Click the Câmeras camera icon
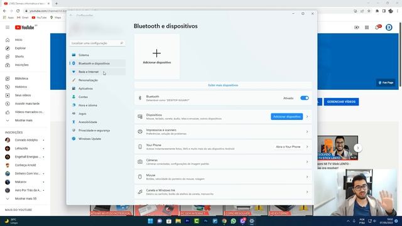The width and height of the screenshot is (402, 226). [x=140, y=162]
